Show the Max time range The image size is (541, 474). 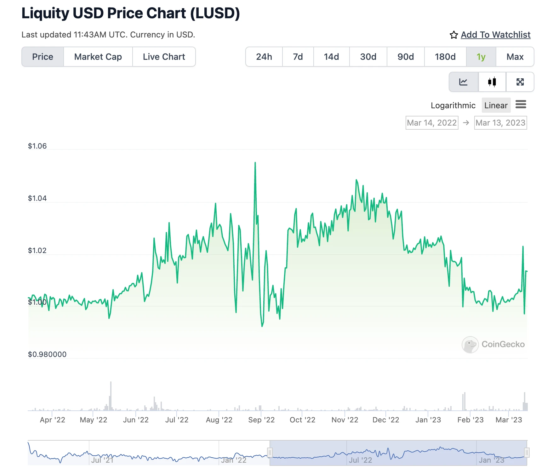515,57
